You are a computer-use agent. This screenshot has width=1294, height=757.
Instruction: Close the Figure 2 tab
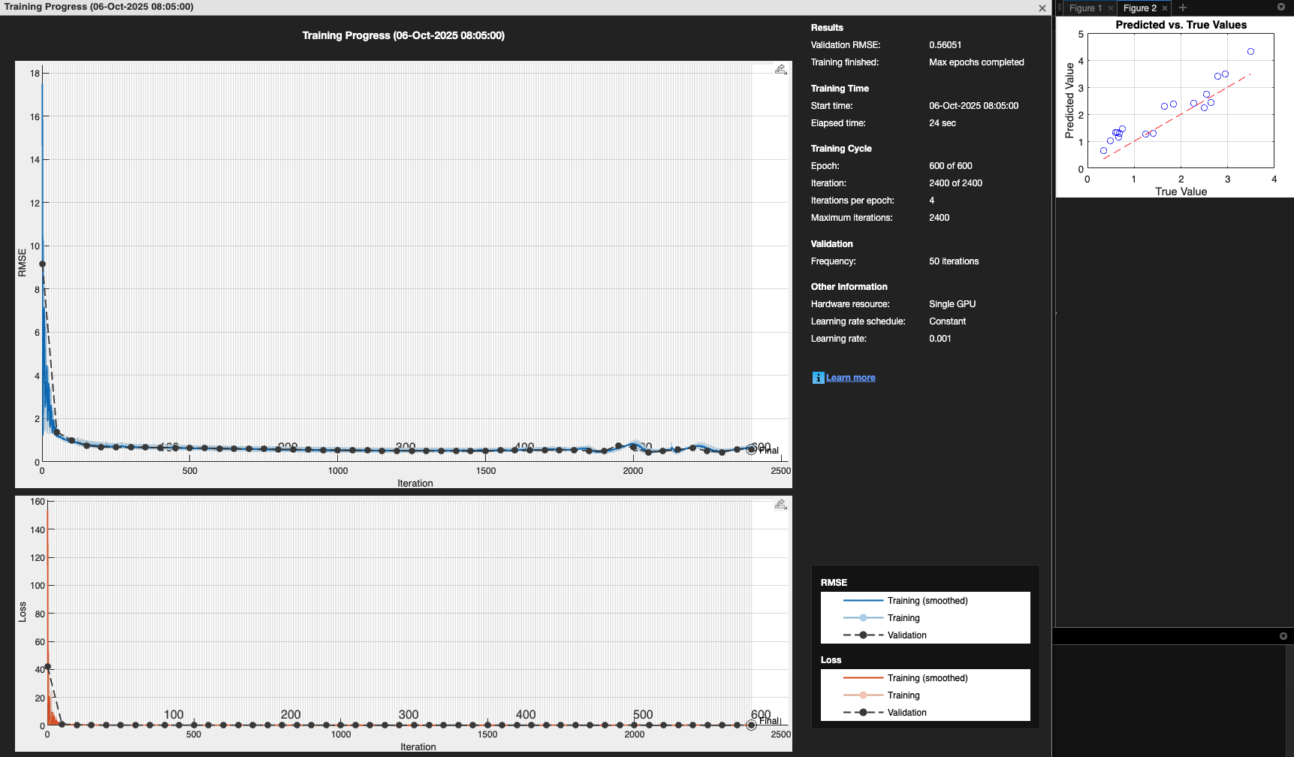[x=1165, y=8]
